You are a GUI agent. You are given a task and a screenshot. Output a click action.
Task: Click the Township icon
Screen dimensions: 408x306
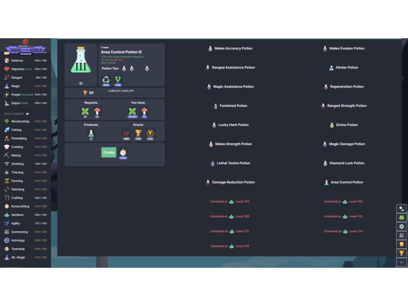[7, 249]
